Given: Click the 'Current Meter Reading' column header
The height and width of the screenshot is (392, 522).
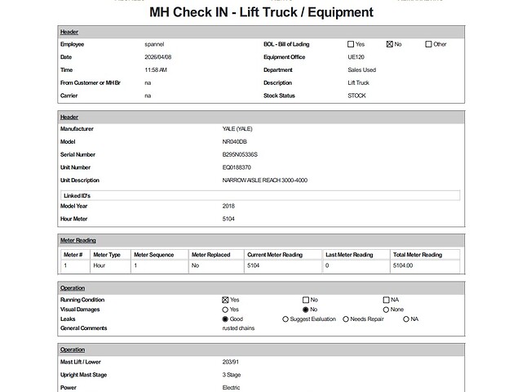Looking at the screenshot, I should pos(274,255).
